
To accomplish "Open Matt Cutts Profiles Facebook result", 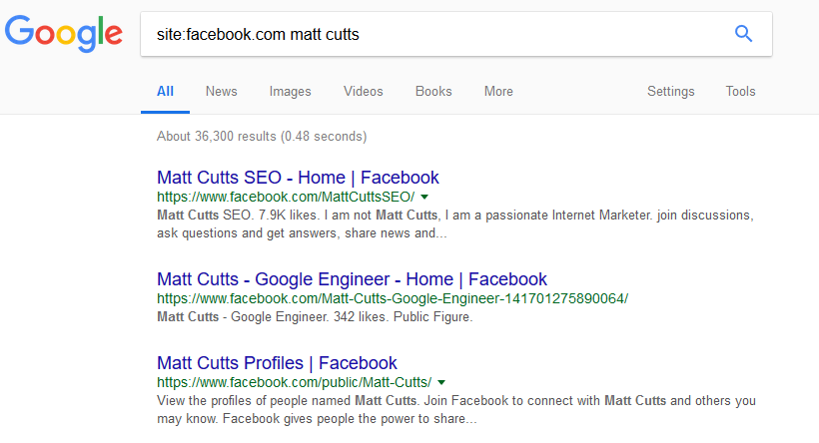I will (x=277, y=362).
